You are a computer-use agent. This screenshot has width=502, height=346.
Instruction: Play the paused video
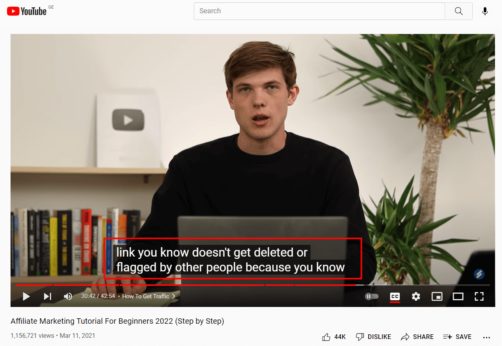coord(26,296)
